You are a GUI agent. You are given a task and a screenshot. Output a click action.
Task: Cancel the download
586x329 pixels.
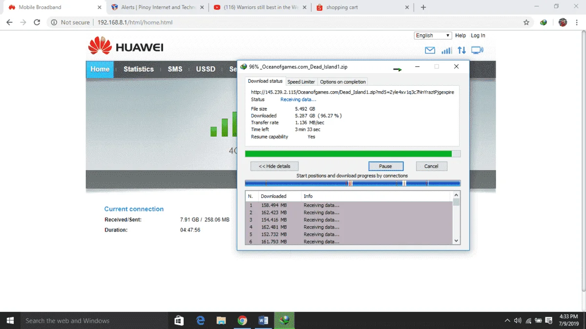(431, 166)
